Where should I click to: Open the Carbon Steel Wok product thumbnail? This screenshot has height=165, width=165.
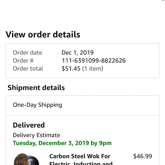click(26, 159)
